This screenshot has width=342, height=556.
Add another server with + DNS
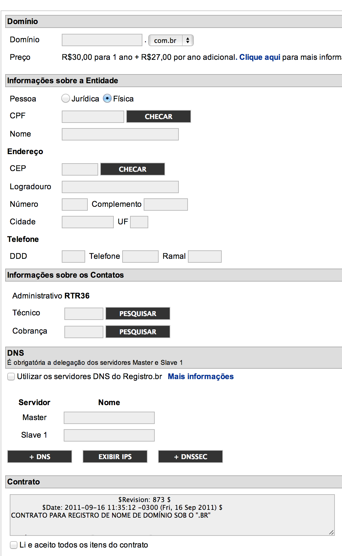point(40,457)
